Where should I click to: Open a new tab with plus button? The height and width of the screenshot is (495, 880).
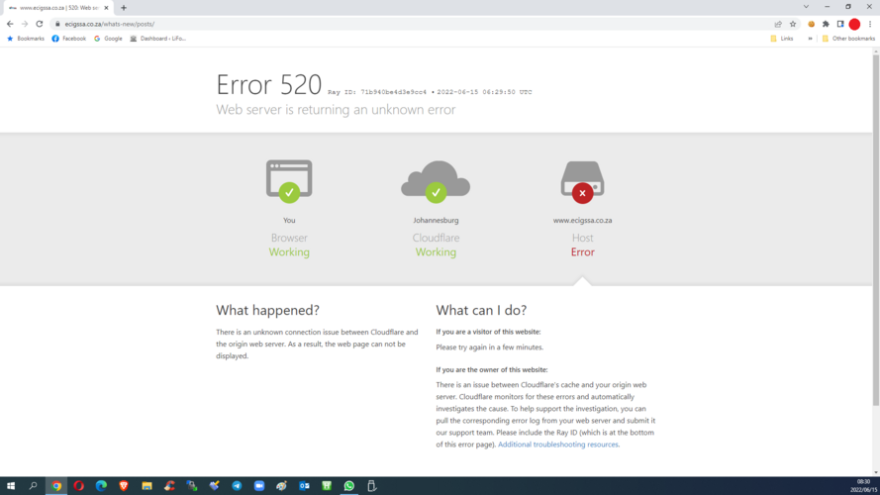tap(124, 8)
